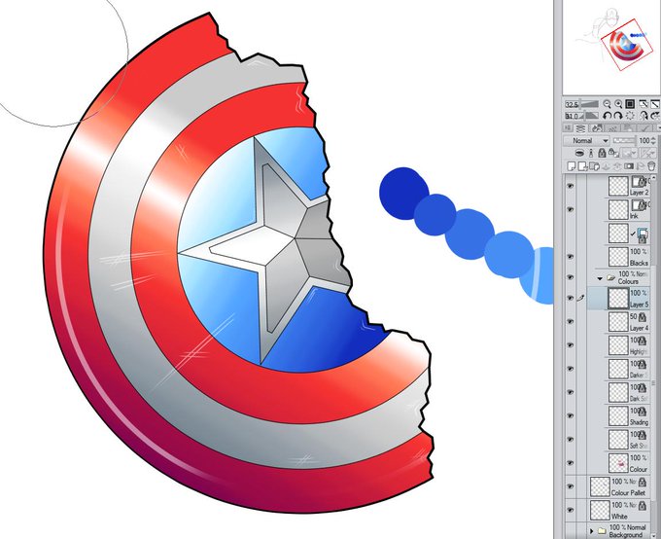This screenshot has height=539, width=661.
Task: Create new layer folder icon
Action: (x=594, y=165)
